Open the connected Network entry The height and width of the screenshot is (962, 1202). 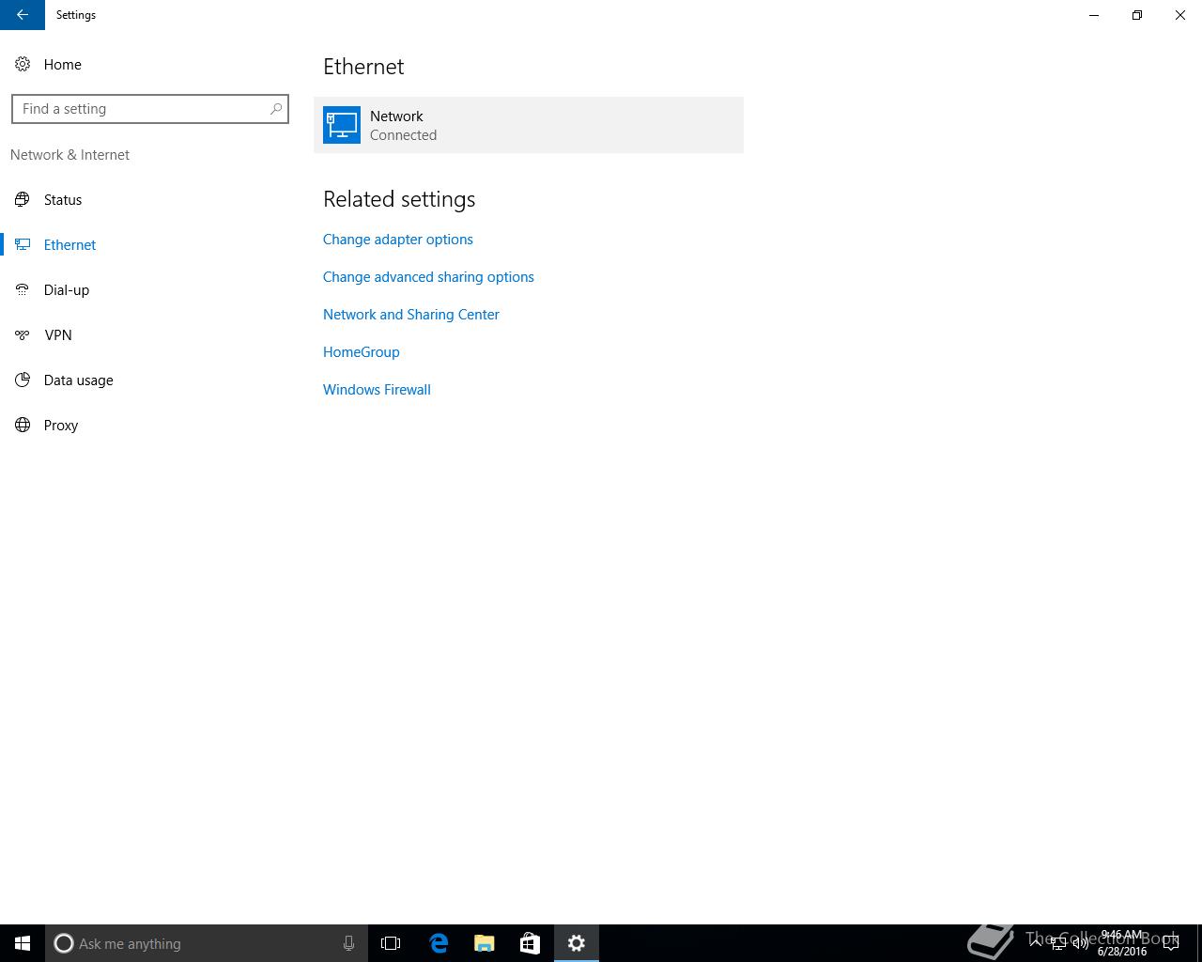(x=529, y=125)
